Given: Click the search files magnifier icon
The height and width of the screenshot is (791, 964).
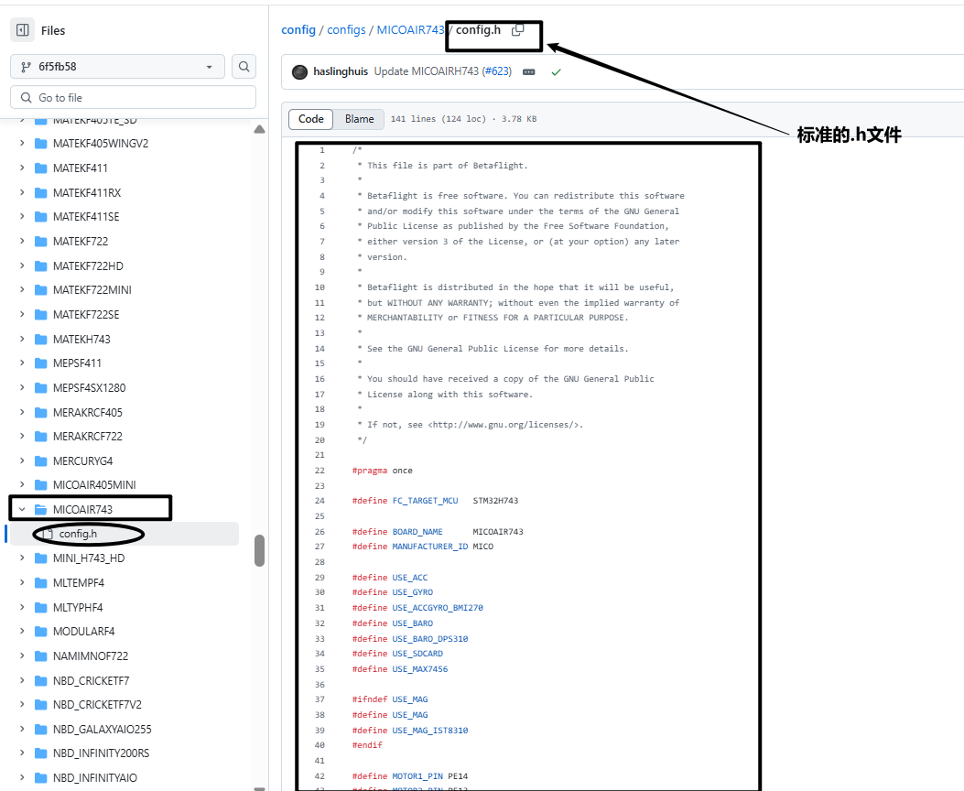Looking at the screenshot, I should coord(244,67).
